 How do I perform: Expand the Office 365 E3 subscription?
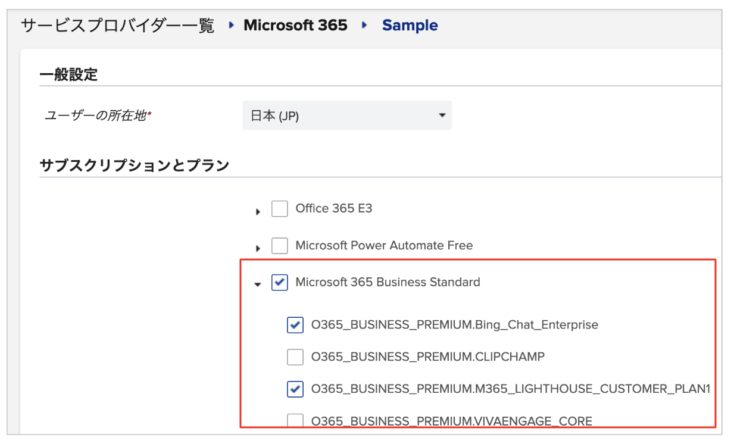click(258, 211)
